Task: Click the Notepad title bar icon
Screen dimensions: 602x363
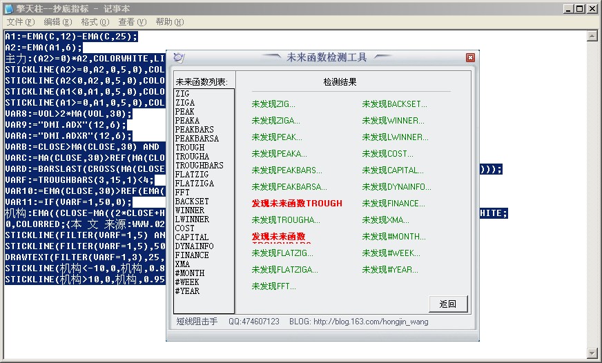Action: click(9, 8)
